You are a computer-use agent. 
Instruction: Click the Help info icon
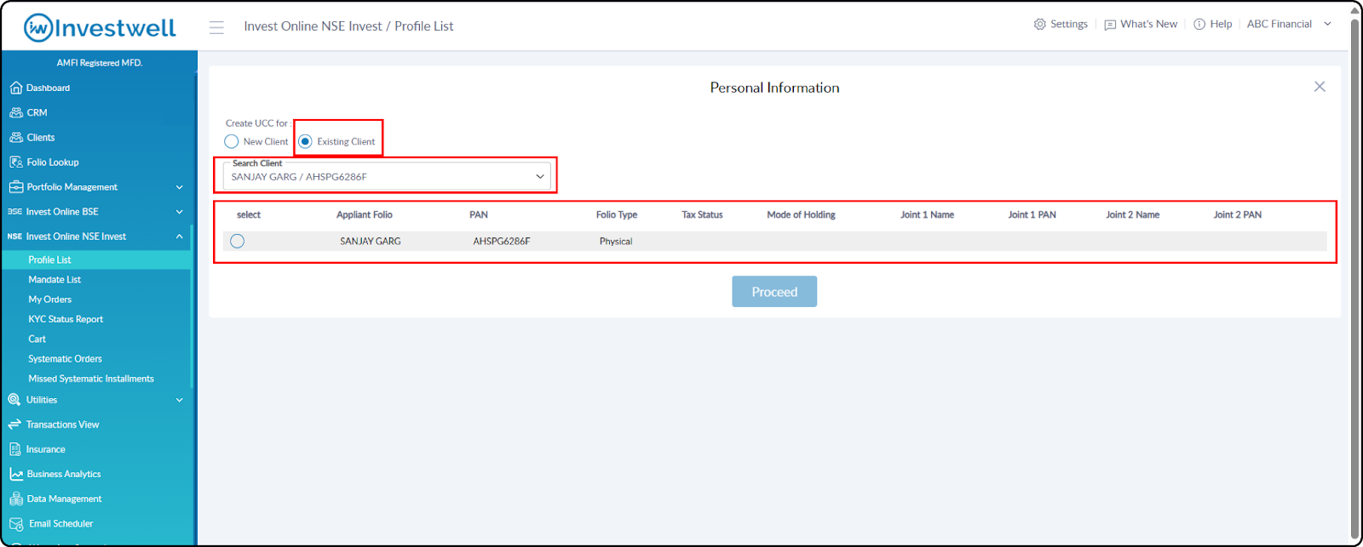pyautogui.click(x=1199, y=24)
